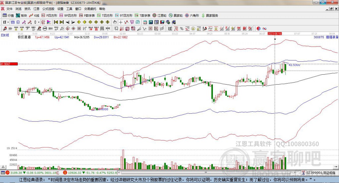Open the 江恩轮 Gann wheel tool
339x183 pixels.
pyautogui.click(x=160, y=16)
